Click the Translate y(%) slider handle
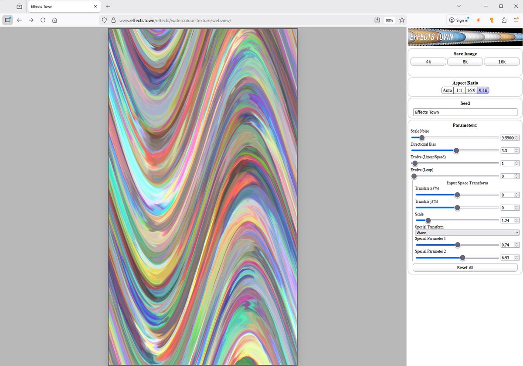This screenshot has height=366, width=523. click(x=457, y=208)
